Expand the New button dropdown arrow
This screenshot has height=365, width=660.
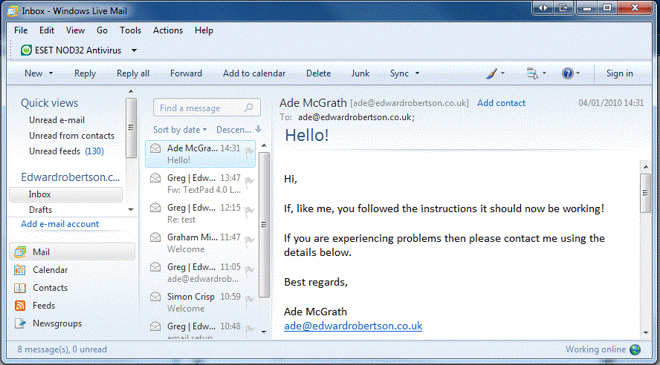tap(51, 73)
